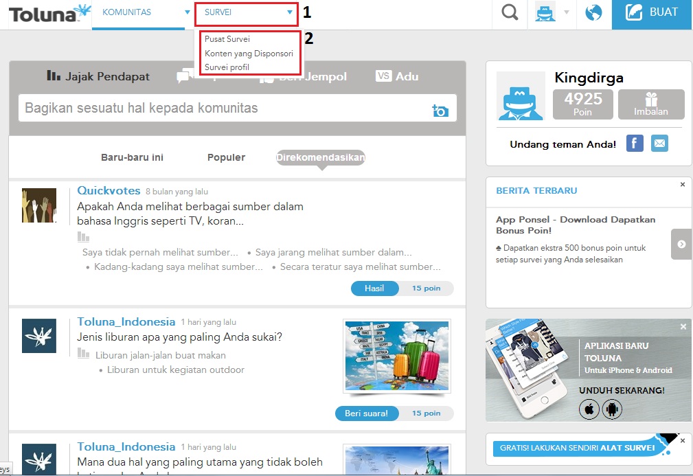Expand the Survei dropdown arrow
This screenshot has height=476, width=693.
(289, 12)
